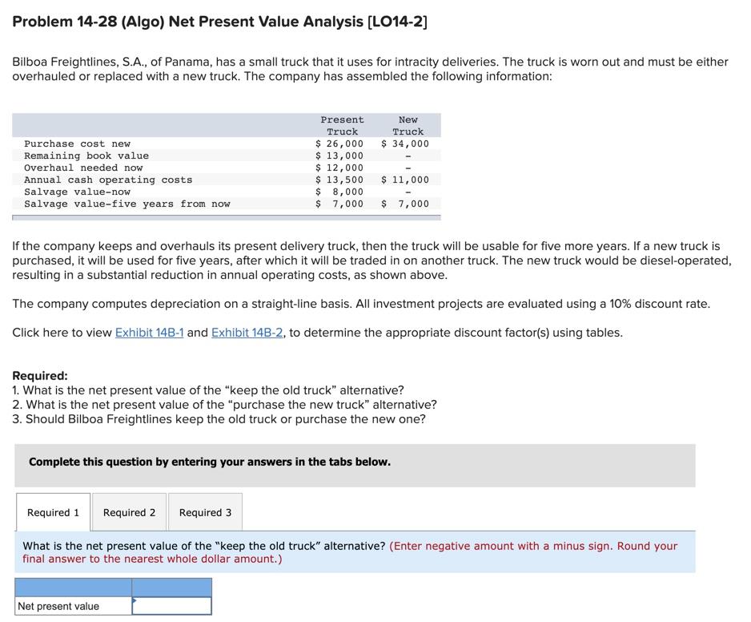Click the Net present value answer input field
This screenshot has height=622, width=751.
pyautogui.click(x=171, y=606)
